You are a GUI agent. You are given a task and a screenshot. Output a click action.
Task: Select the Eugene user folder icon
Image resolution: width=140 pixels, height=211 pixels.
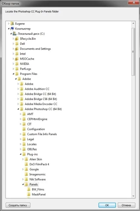pos(12,24)
